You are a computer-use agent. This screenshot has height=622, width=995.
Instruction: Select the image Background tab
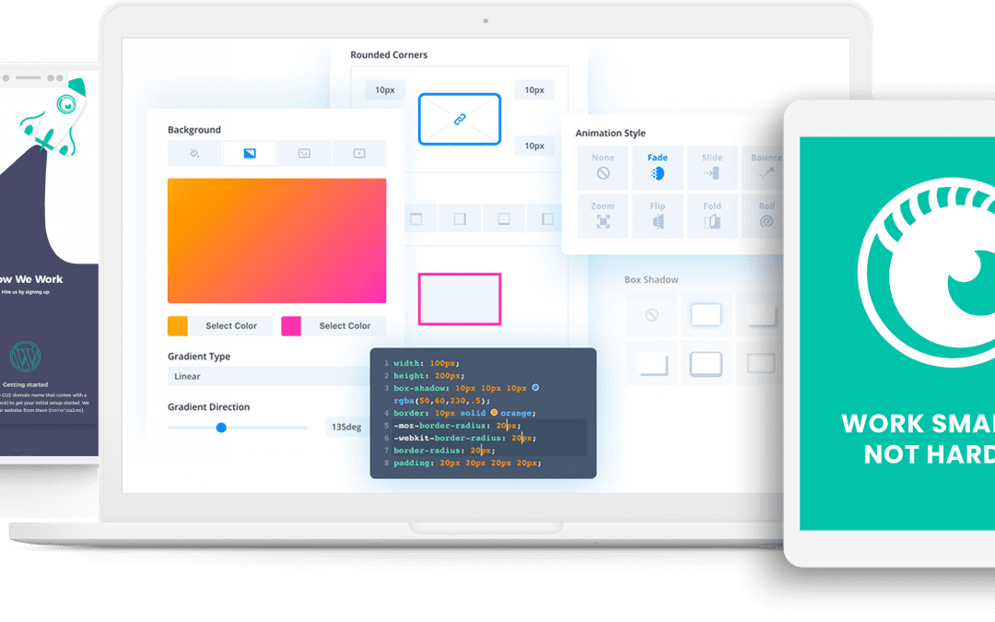305,154
